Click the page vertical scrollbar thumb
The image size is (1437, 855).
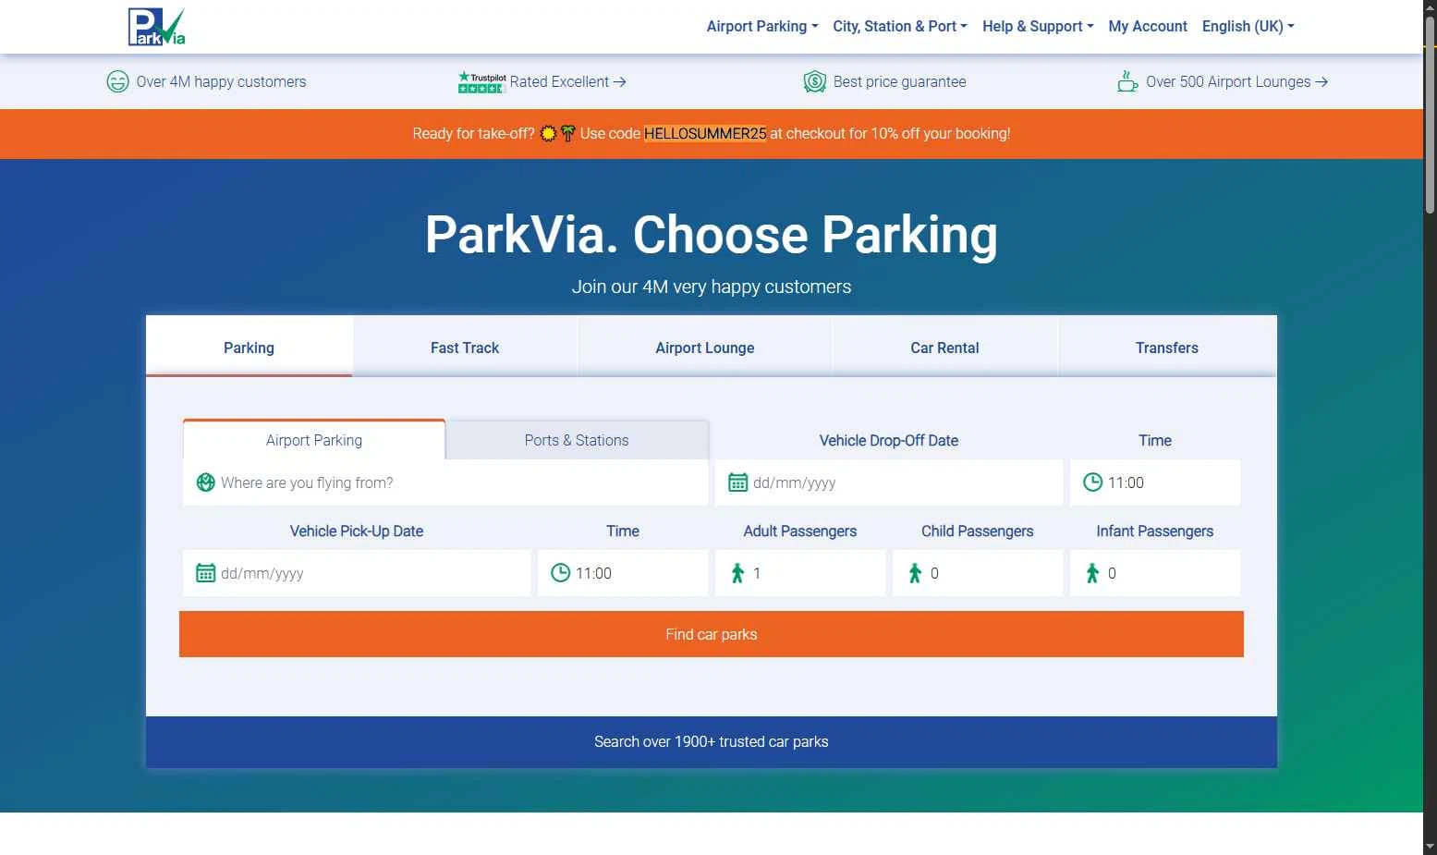pos(1430,116)
